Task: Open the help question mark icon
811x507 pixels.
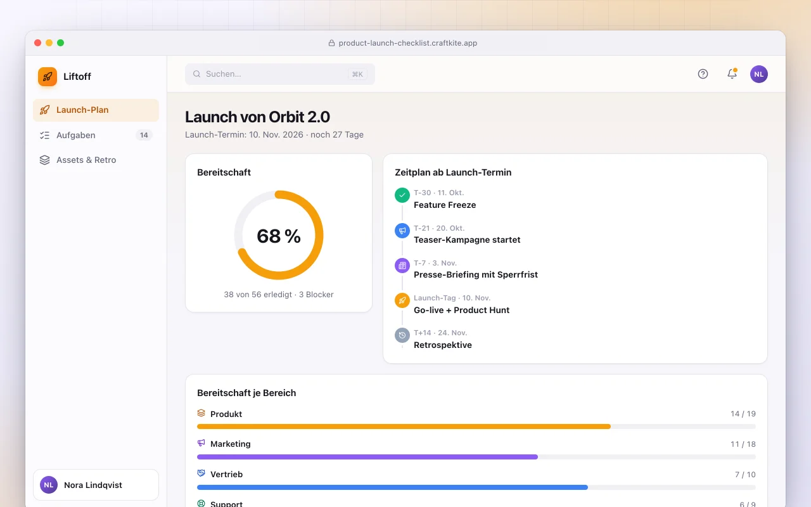Action: pyautogui.click(x=703, y=74)
